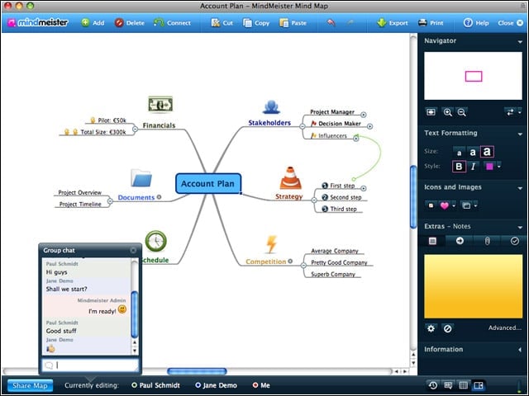Open the Export option

(x=393, y=23)
